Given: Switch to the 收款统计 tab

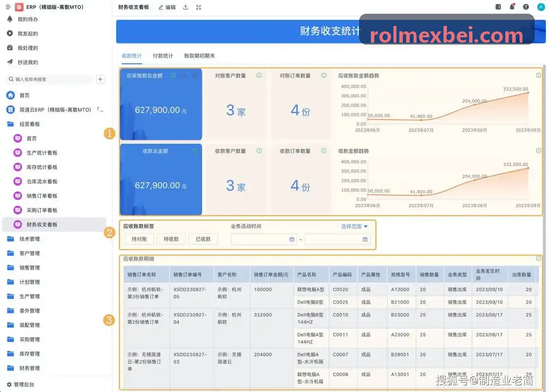Looking at the screenshot, I should (132, 56).
